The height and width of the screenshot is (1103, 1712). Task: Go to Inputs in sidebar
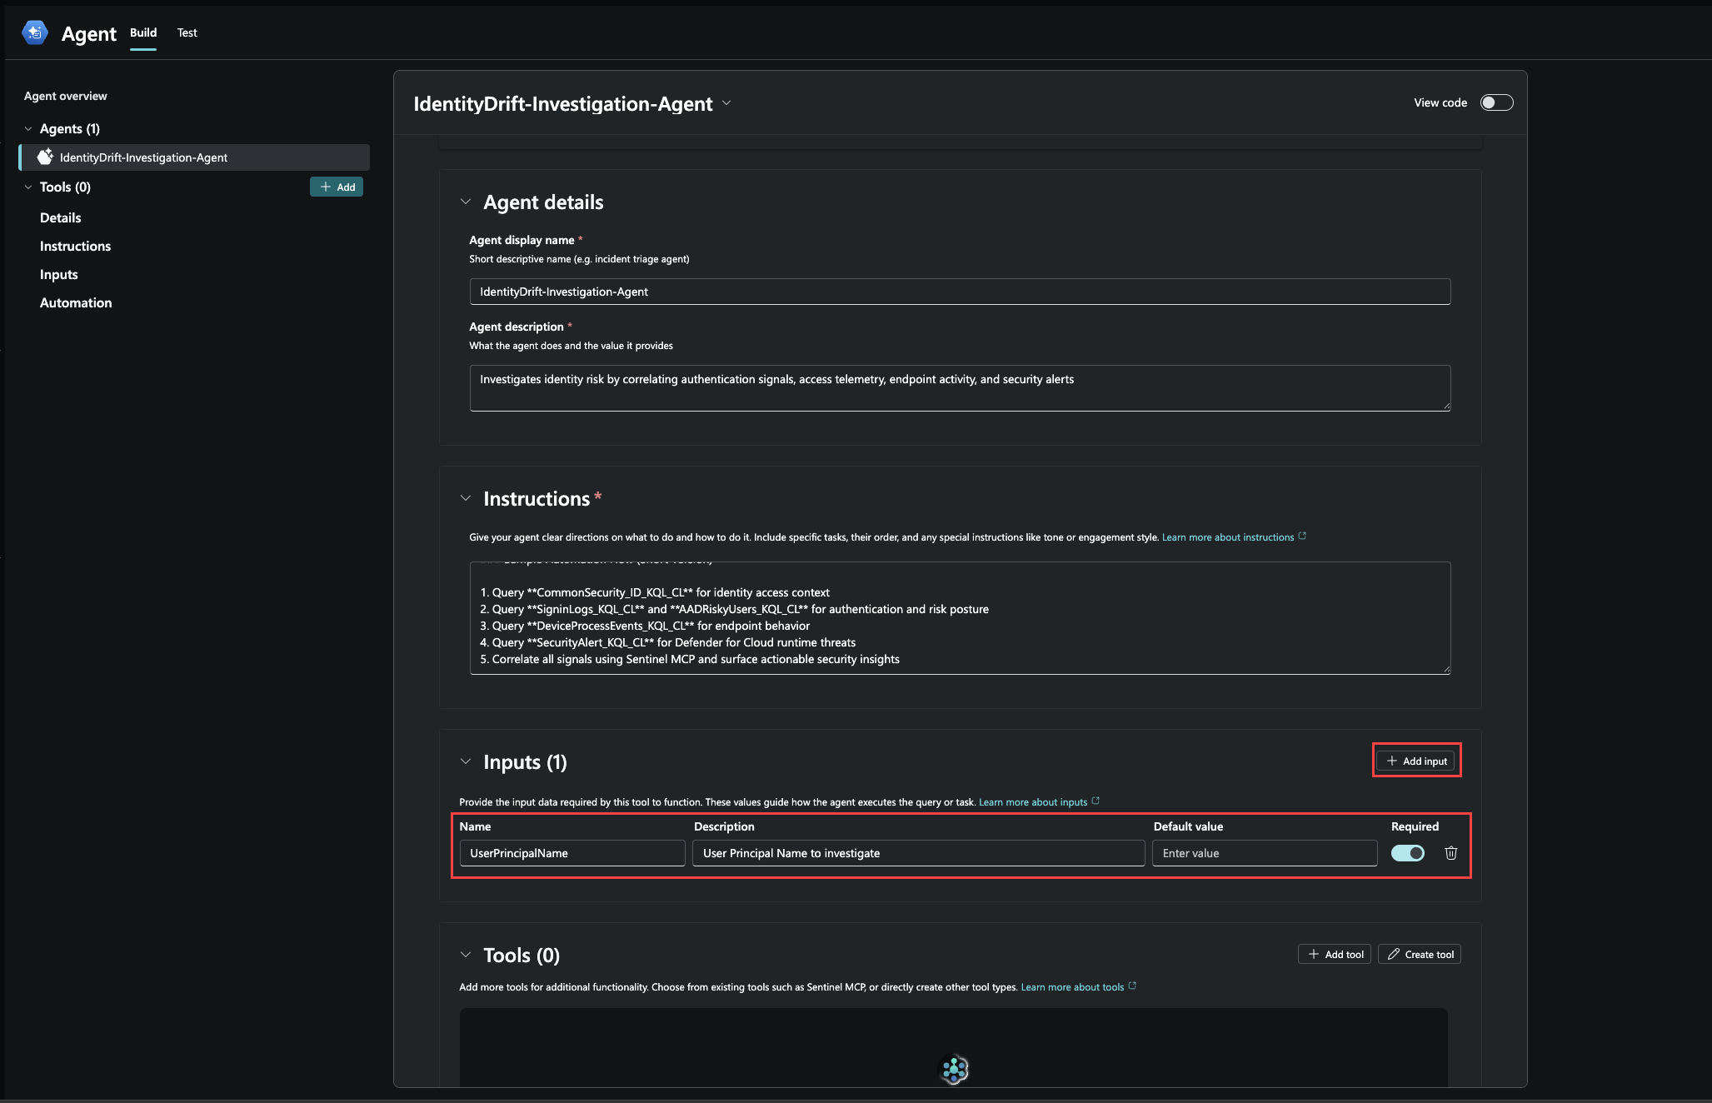[x=59, y=274]
